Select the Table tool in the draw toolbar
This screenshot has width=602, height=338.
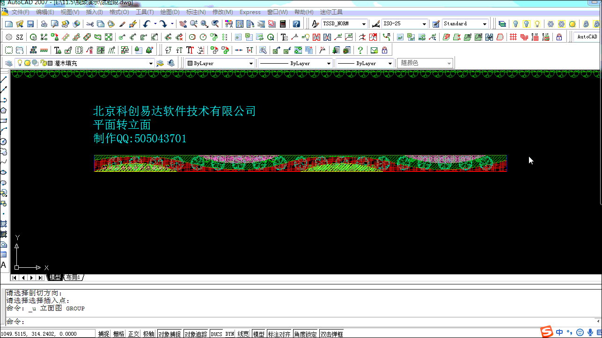(x=4, y=255)
